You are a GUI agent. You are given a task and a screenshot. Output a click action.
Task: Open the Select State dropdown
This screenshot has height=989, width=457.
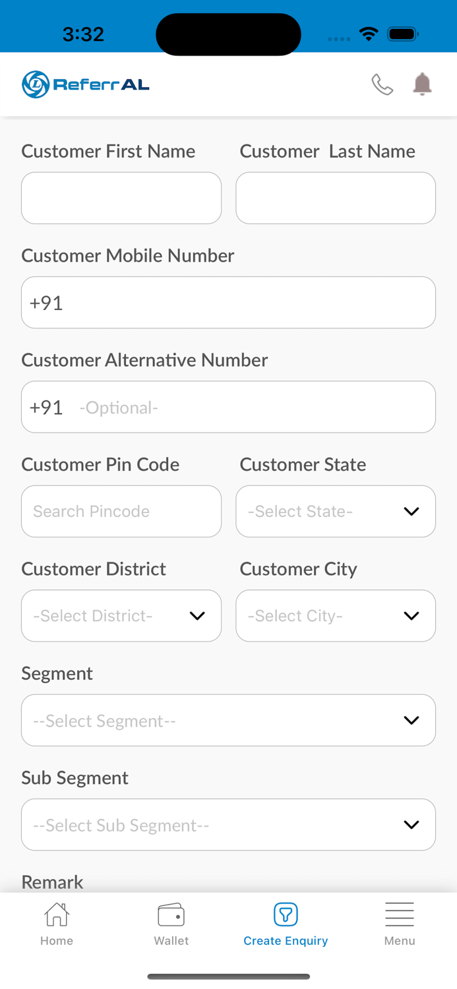[x=336, y=512]
